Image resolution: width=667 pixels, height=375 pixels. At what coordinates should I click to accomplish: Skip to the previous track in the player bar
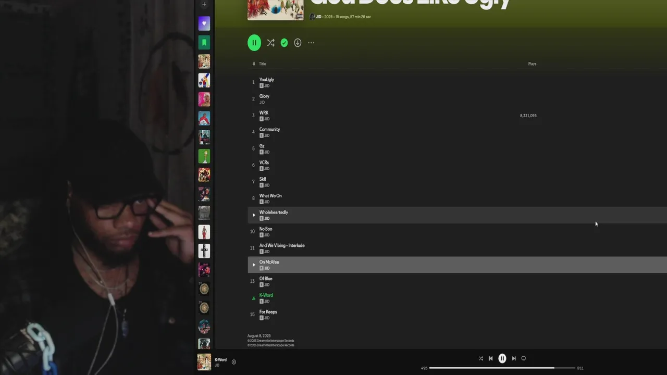point(490,358)
